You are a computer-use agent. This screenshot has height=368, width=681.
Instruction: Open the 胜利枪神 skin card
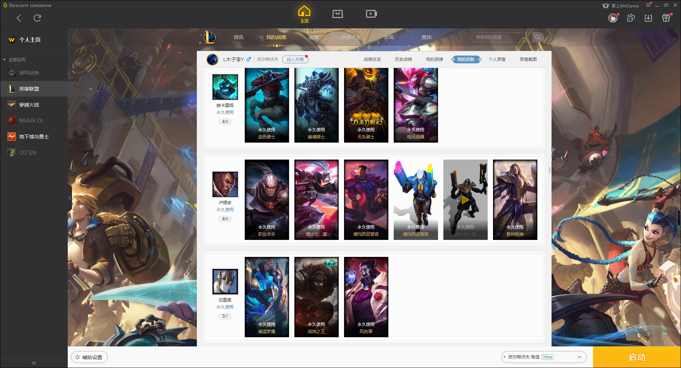pos(515,200)
